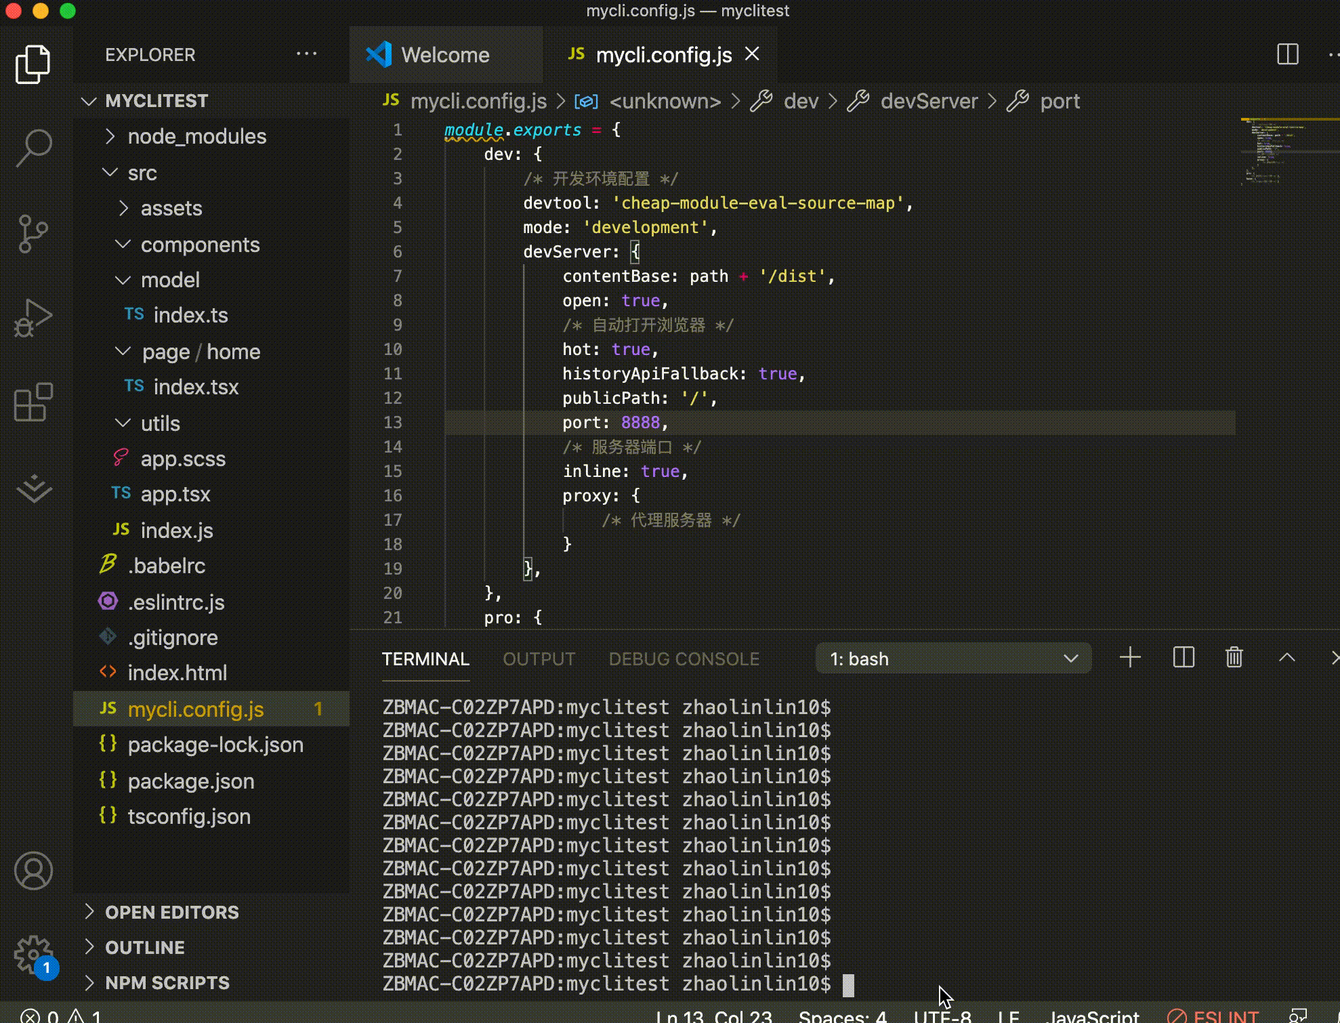Collapse the components folder
1340x1023 pixels.
[x=211, y=245]
